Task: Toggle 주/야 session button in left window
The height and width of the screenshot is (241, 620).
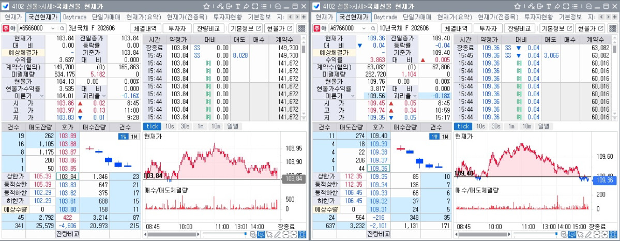Action: point(9,28)
